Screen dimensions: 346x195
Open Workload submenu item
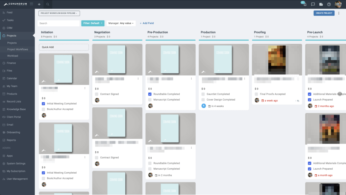pyautogui.click(x=13, y=56)
